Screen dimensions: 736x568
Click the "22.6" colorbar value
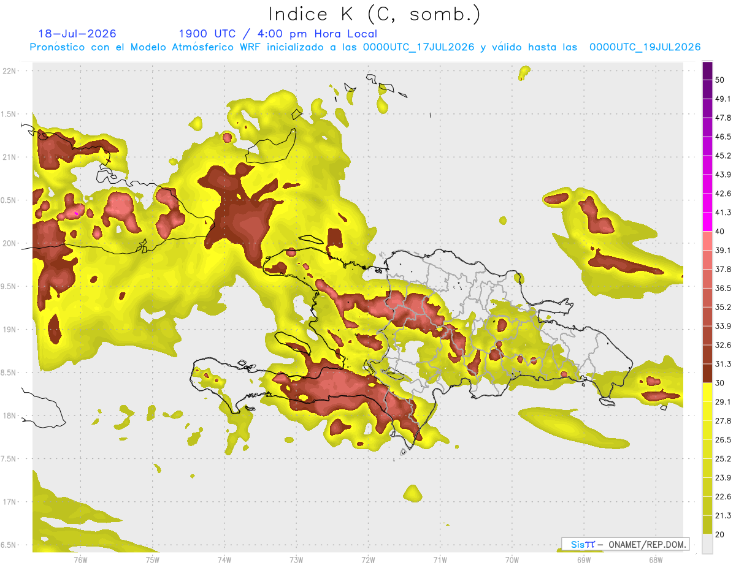pos(723,497)
